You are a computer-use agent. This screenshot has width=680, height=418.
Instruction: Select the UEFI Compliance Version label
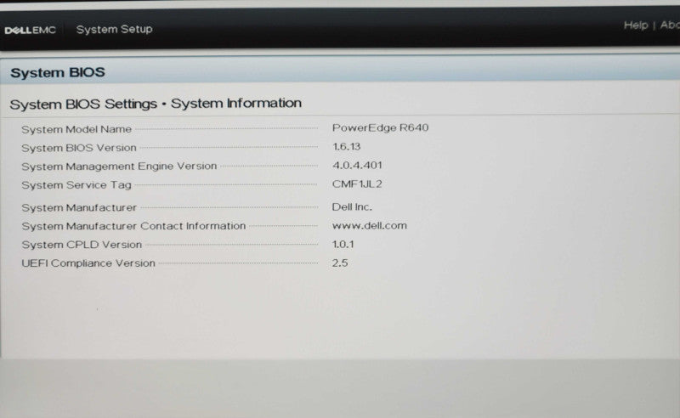(88, 263)
